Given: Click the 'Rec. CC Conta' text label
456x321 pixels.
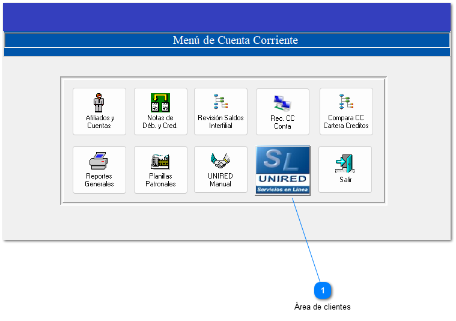Looking at the screenshot, I should (282, 123).
